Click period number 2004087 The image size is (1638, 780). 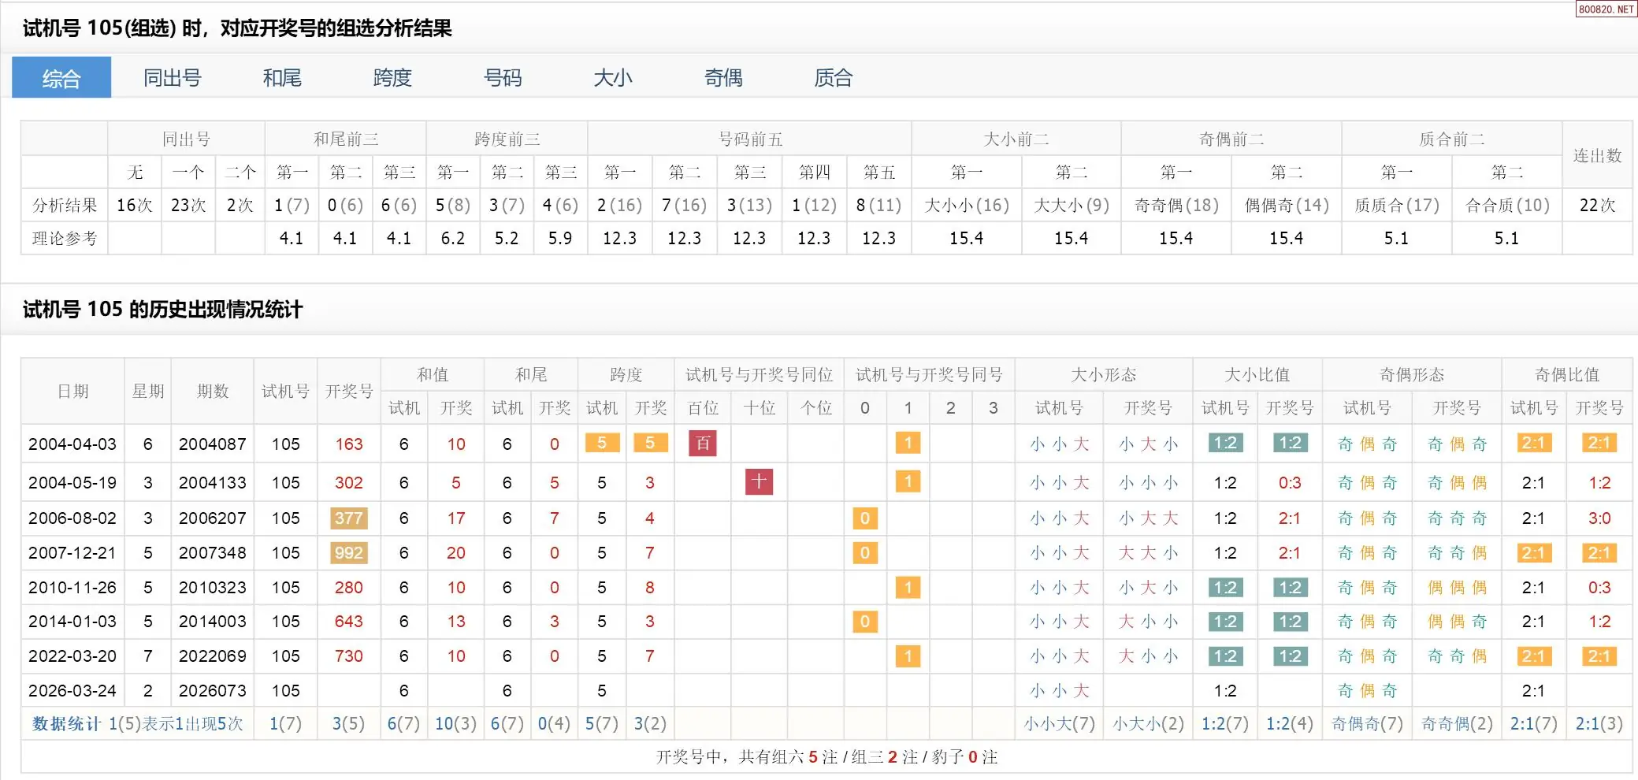click(x=212, y=444)
